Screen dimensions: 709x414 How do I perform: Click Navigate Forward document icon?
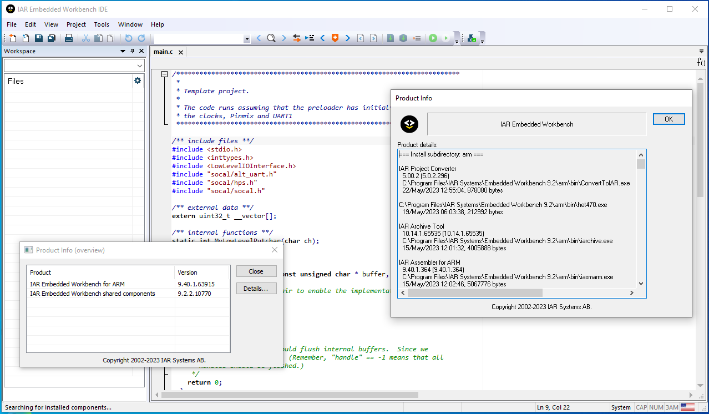pos(373,38)
